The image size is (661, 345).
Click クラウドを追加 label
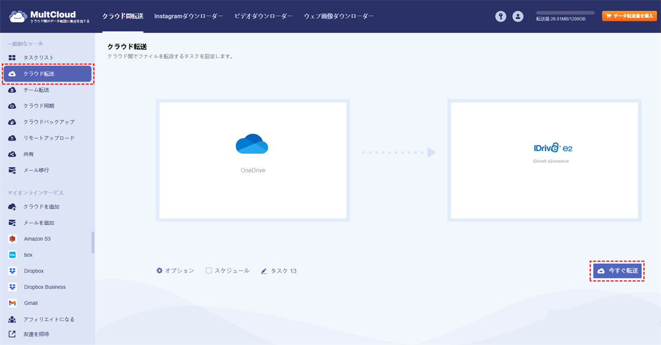click(x=41, y=207)
